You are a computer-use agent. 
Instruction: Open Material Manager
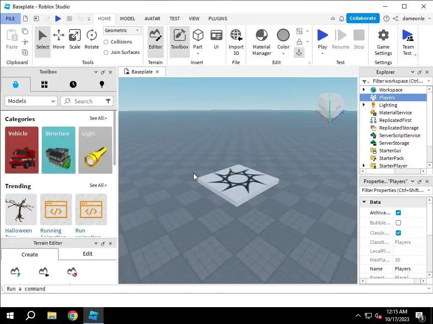[x=261, y=42]
